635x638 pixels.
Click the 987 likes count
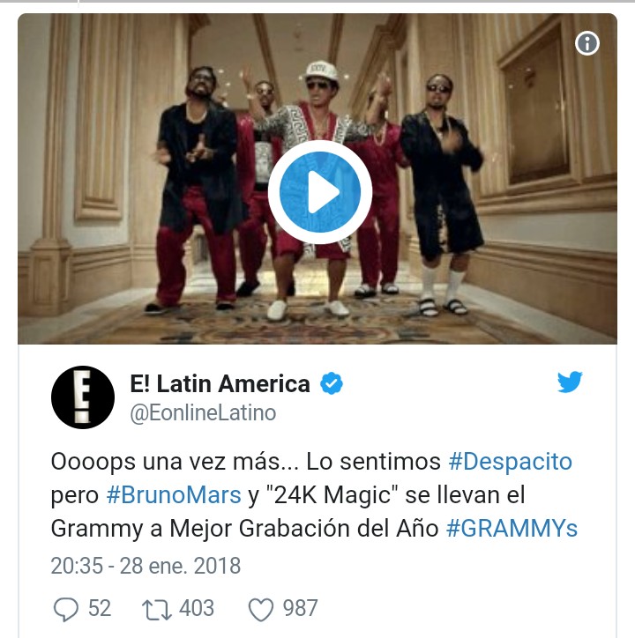click(300, 609)
